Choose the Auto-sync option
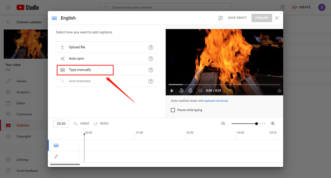331x178 pixels. pos(107,59)
